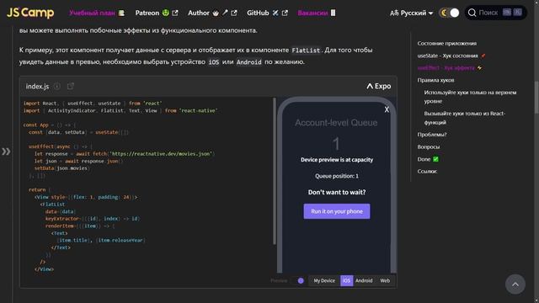The width and height of the screenshot is (539, 303).
Task: Click the Account-level Queue heading
Action: [336, 123]
